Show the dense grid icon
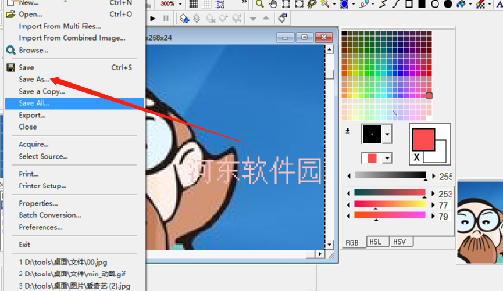Viewport: 503px width, 291px height. 194,4
